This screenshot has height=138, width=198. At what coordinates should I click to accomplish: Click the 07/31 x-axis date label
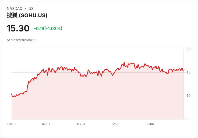click(46, 124)
